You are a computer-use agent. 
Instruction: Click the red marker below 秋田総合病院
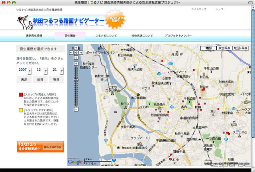(159, 122)
